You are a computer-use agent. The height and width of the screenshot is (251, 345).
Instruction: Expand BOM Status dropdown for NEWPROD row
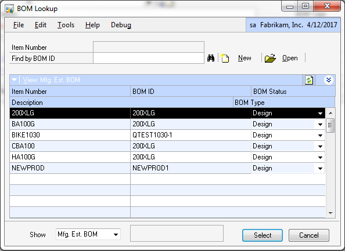(x=320, y=168)
